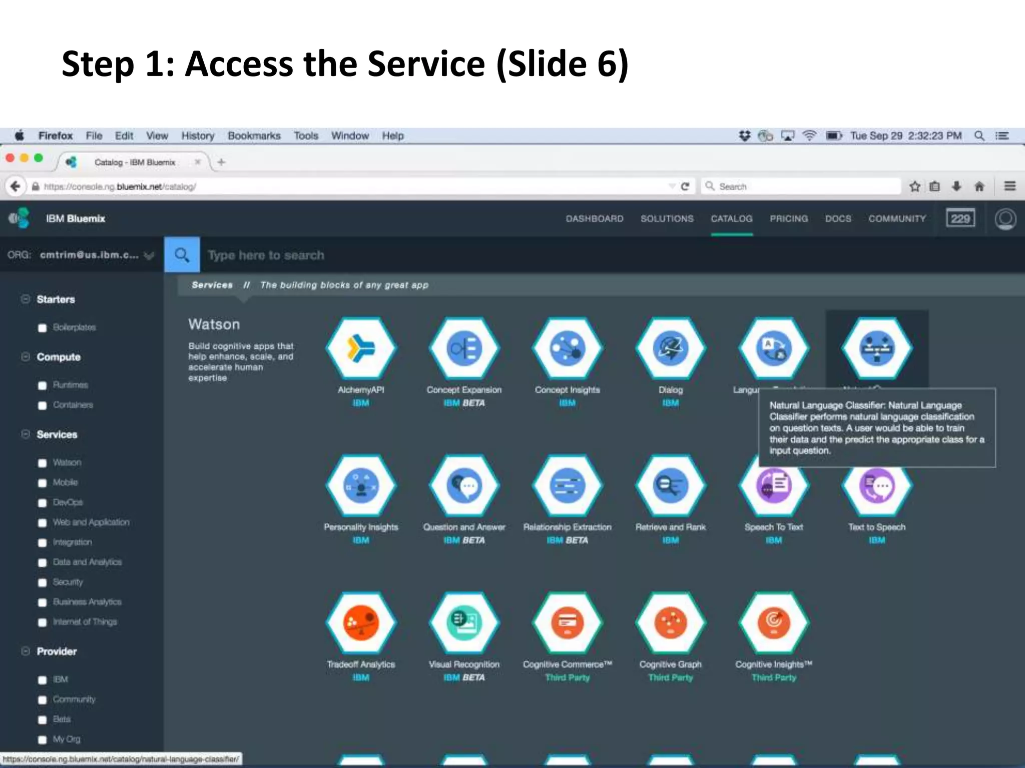Open the Question and Answer icon
Viewport: 1025px width, 768px height.
pyautogui.click(x=464, y=485)
